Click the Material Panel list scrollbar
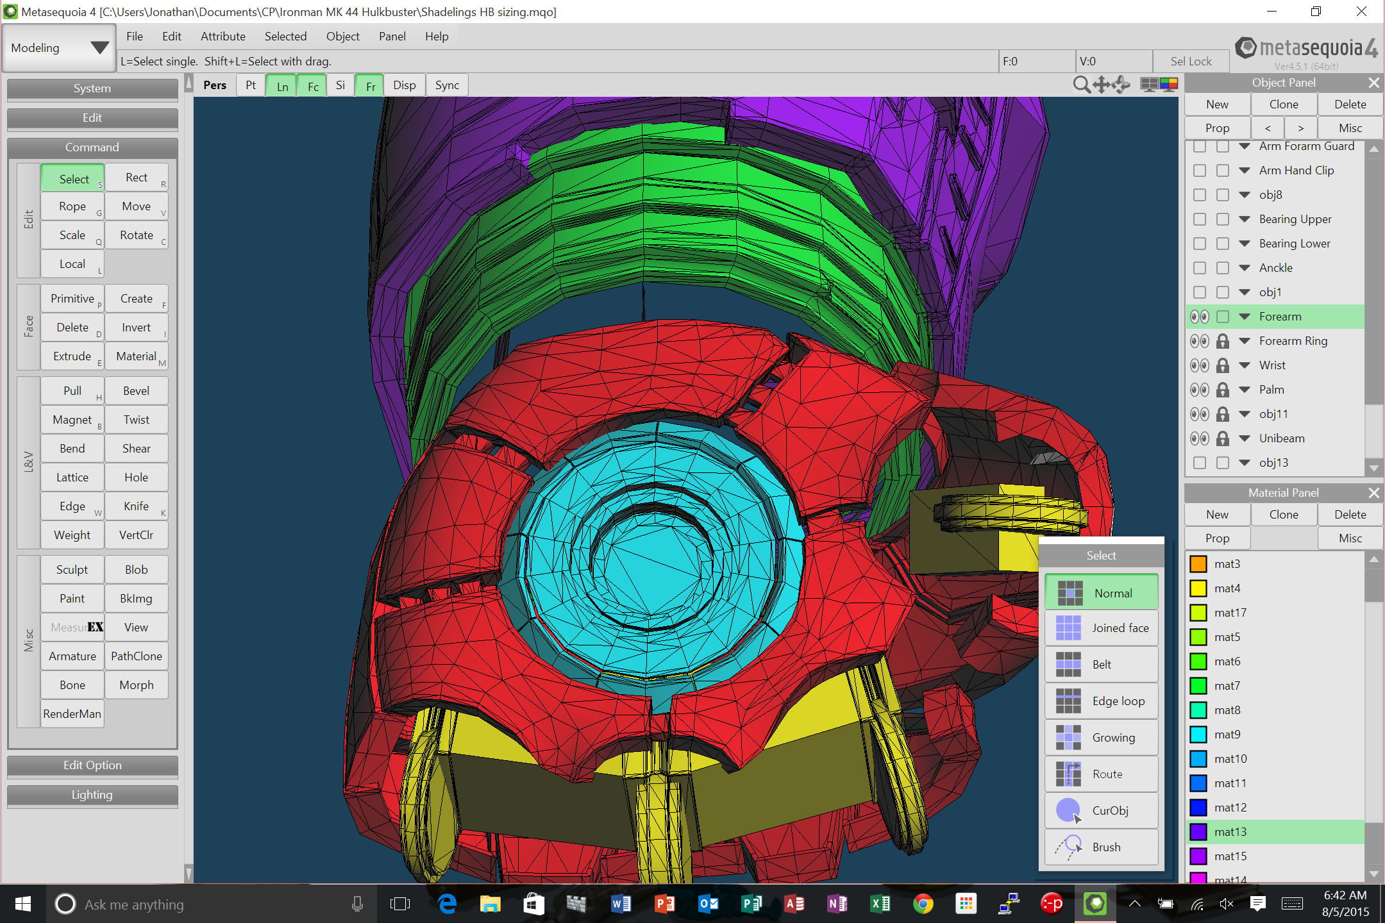Viewport: 1385px width, 923px height. (x=1373, y=716)
